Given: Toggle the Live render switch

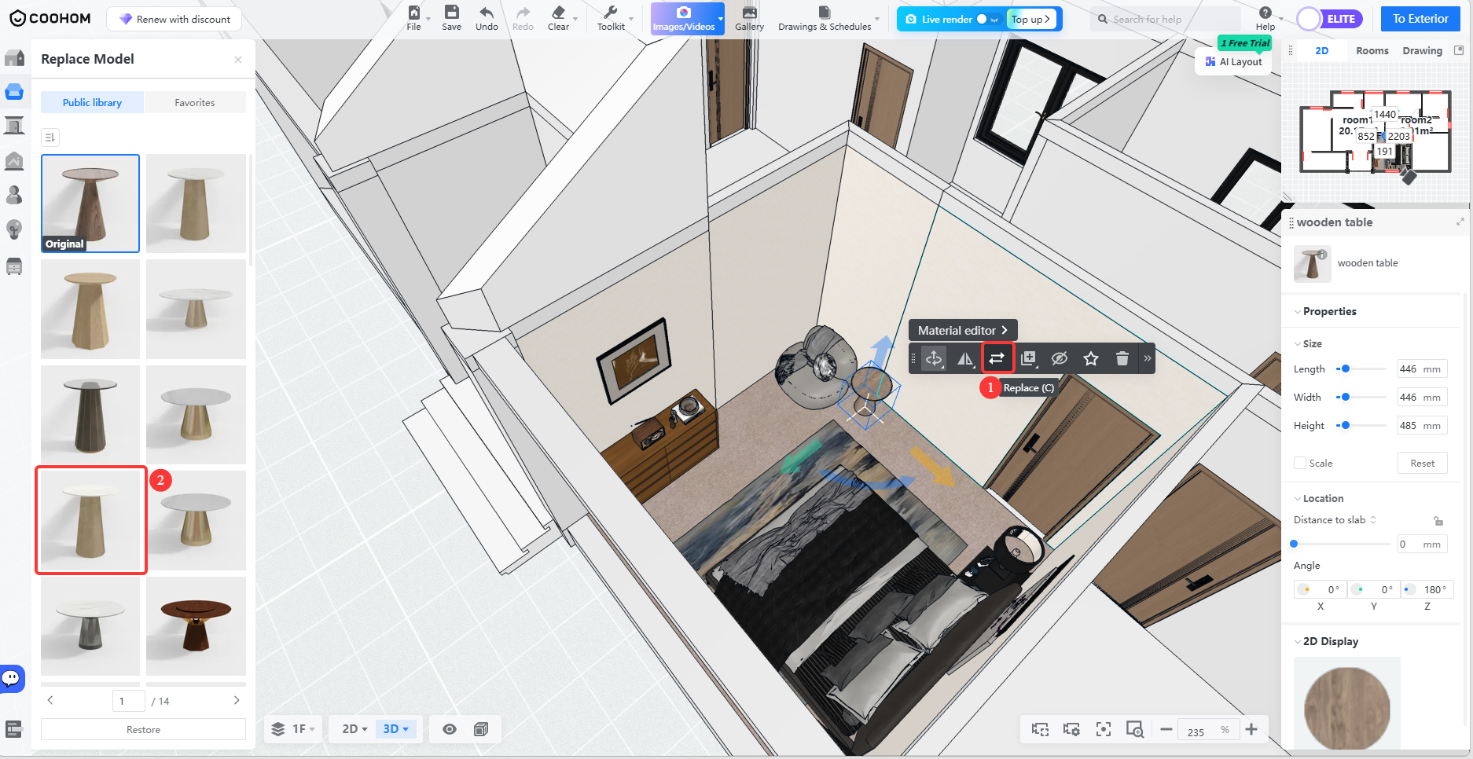Looking at the screenshot, I should (986, 19).
